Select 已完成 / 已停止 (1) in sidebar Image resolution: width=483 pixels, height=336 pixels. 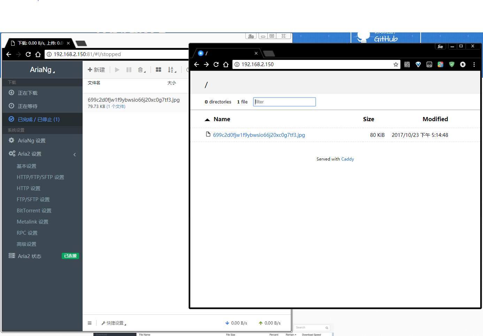click(x=42, y=119)
